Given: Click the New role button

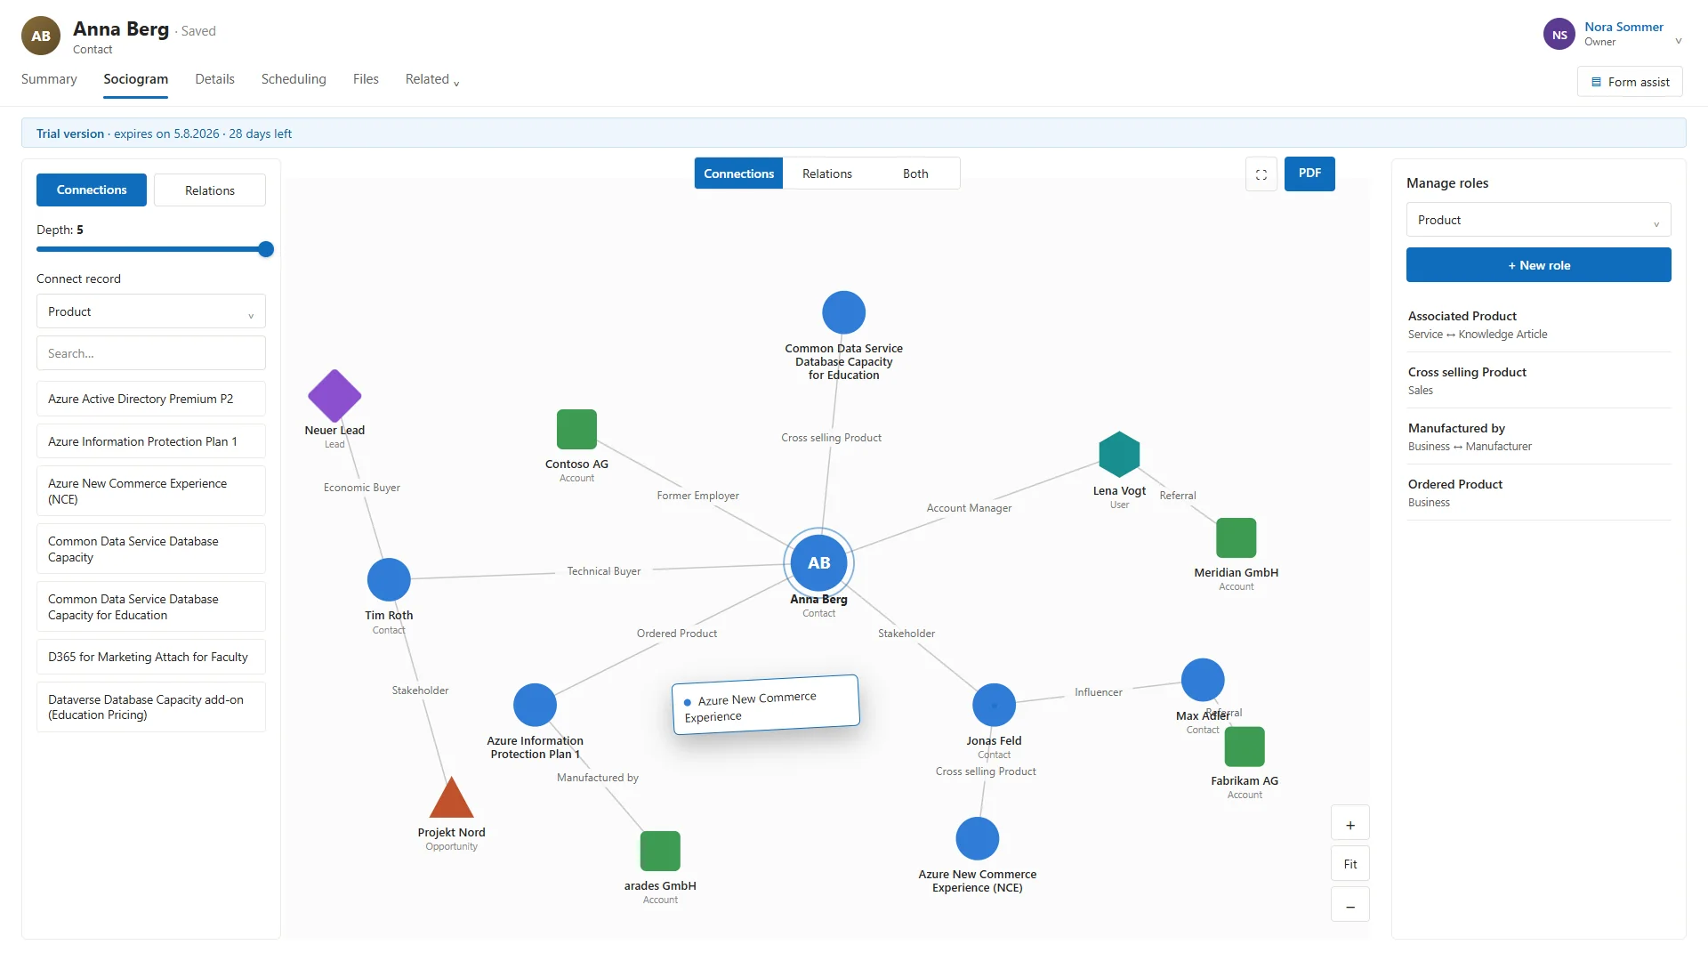Looking at the screenshot, I should 1538,265.
